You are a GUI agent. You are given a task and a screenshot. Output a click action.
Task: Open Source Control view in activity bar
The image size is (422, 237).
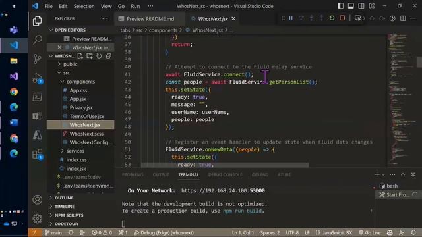coord(38,59)
